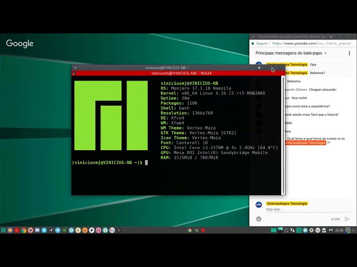
Task: Click the "Kernel: x86_64 Linux" line in terminal
Action: pos(213,93)
